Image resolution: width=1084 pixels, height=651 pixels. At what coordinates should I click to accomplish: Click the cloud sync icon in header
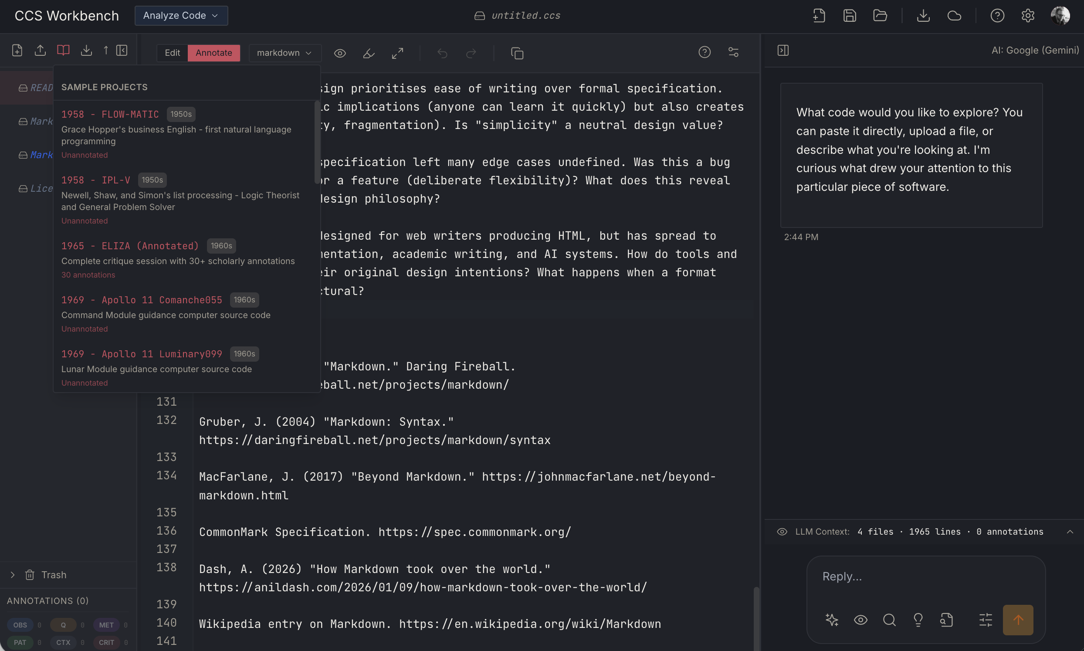(x=954, y=16)
